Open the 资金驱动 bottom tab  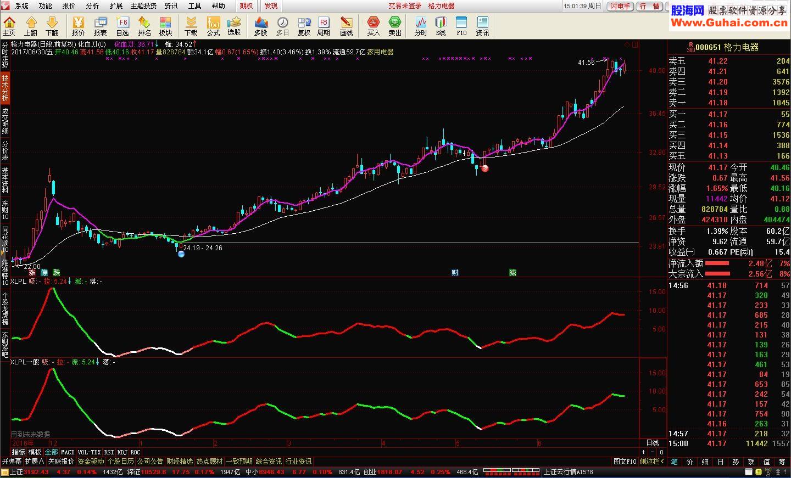coord(91,462)
